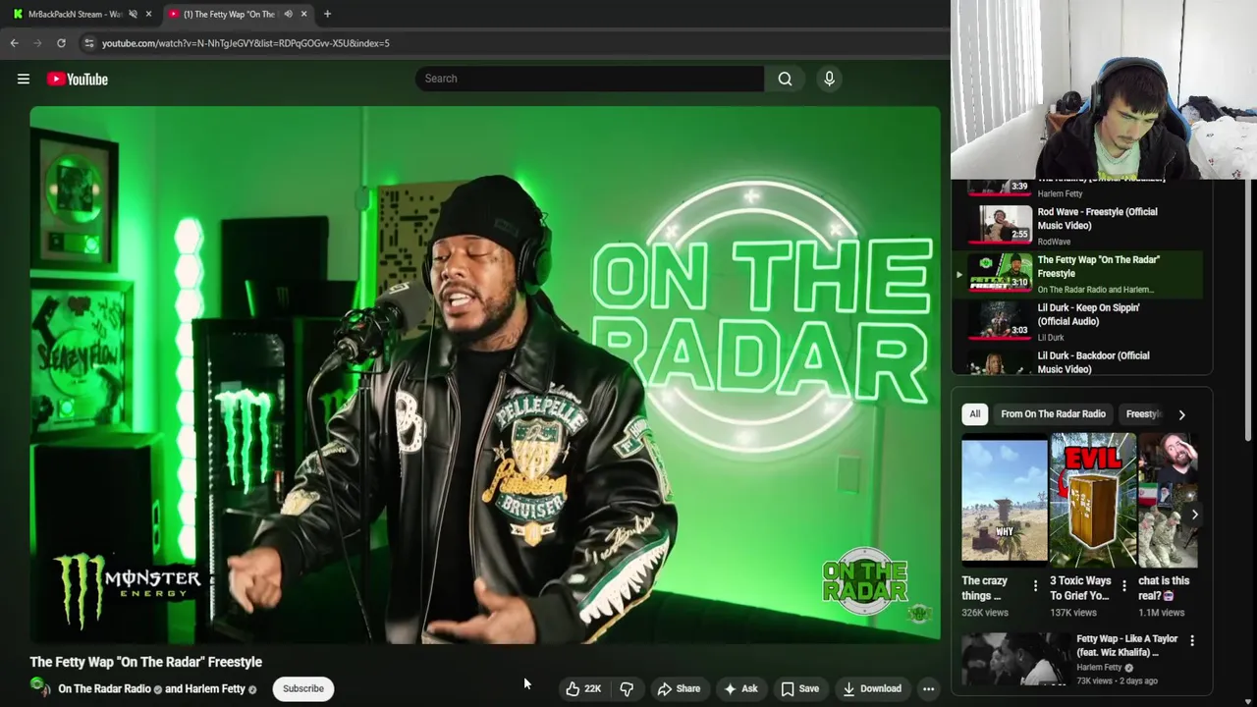Open more actions three-dot menu below the video

click(928, 689)
